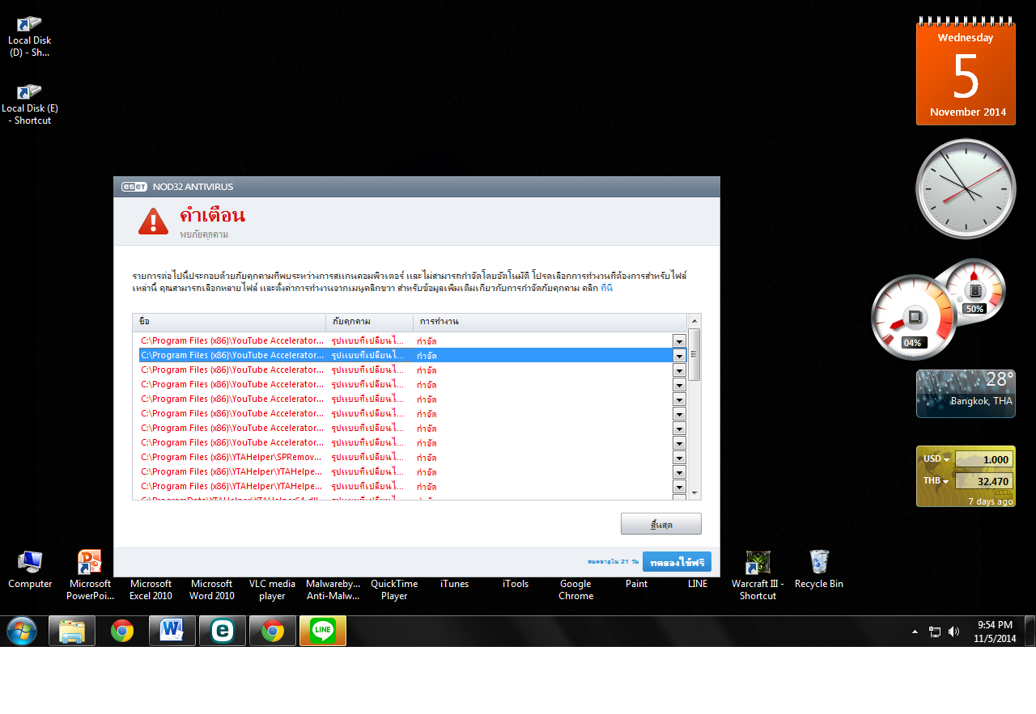Click the ESET icon in the taskbar

click(223, 631)
